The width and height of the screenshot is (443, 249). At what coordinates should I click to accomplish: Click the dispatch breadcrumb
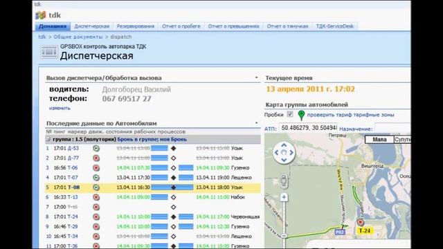pyautogui.click(x=121, y=37)
